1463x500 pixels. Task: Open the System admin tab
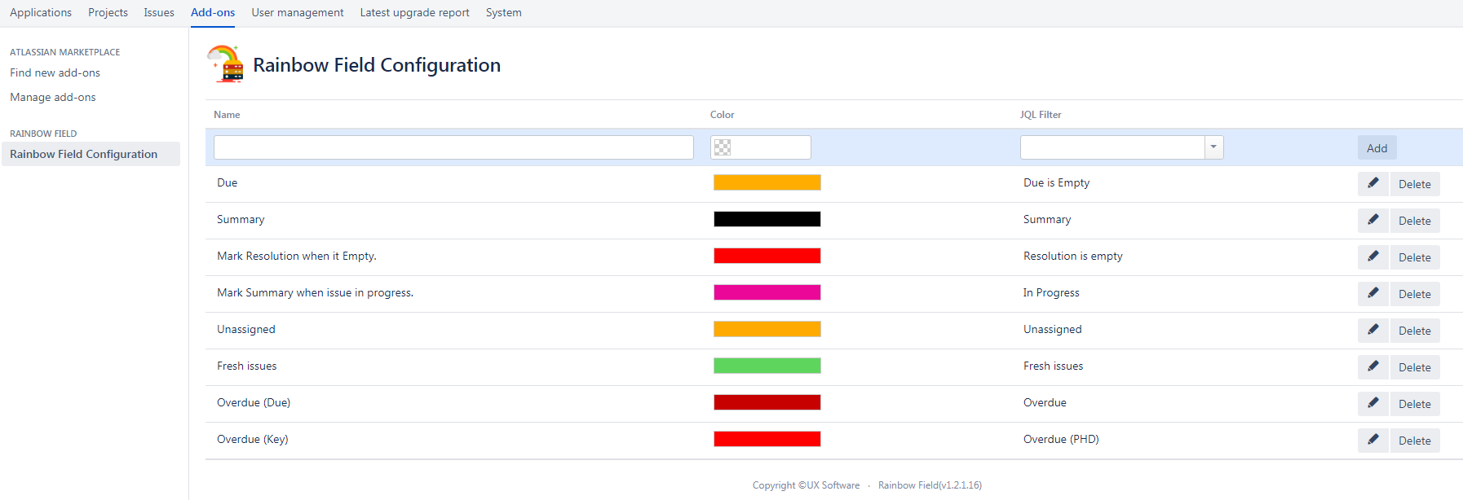[504, 12]
